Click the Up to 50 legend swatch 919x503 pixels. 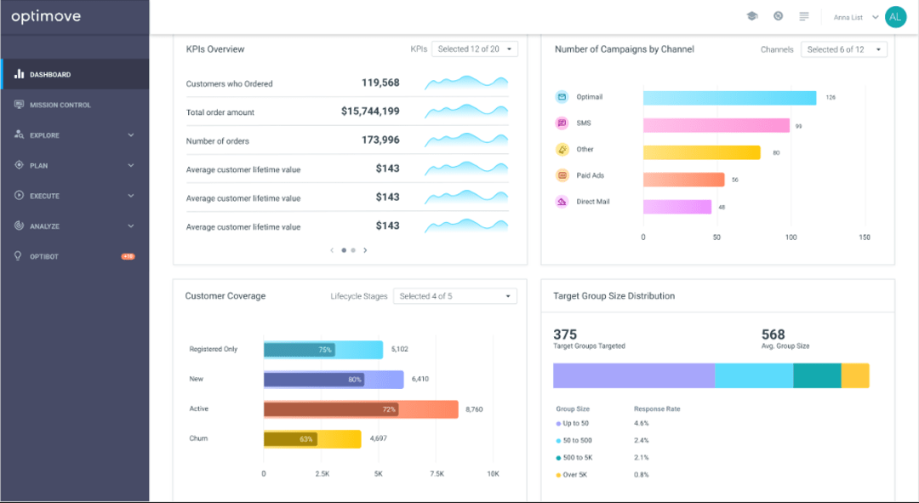pos(557,423)
